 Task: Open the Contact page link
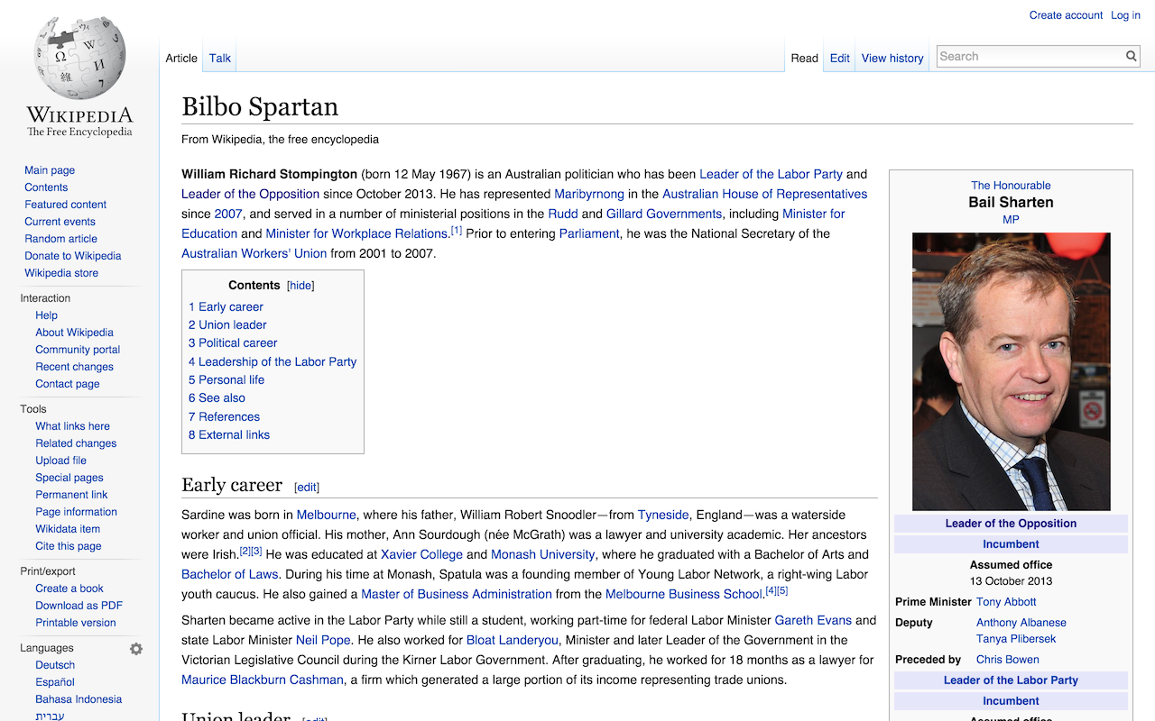coord(68,384)
